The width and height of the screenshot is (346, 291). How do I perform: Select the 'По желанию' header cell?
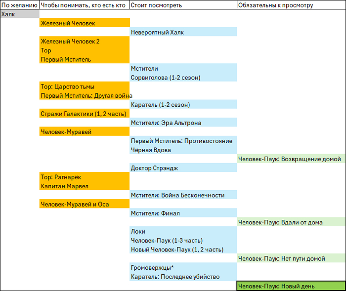(20, 5)
